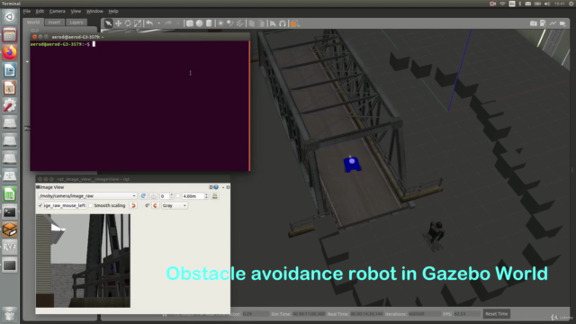This screenshot has width=576, height=324.
Task: Click the mouse_left topic name field
Action: click(65, 206)
